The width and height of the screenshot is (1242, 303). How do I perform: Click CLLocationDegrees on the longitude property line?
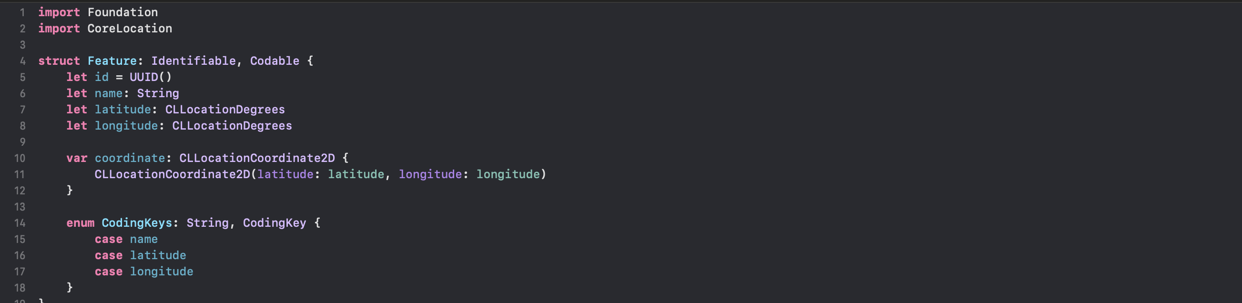pos(232,126)
